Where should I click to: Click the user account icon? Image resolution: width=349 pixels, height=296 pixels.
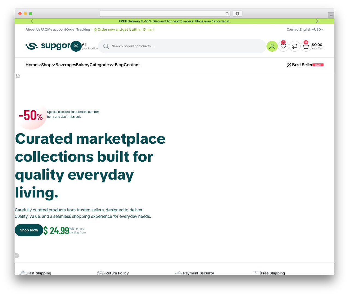pyautogui.click(x=272, y=46)
